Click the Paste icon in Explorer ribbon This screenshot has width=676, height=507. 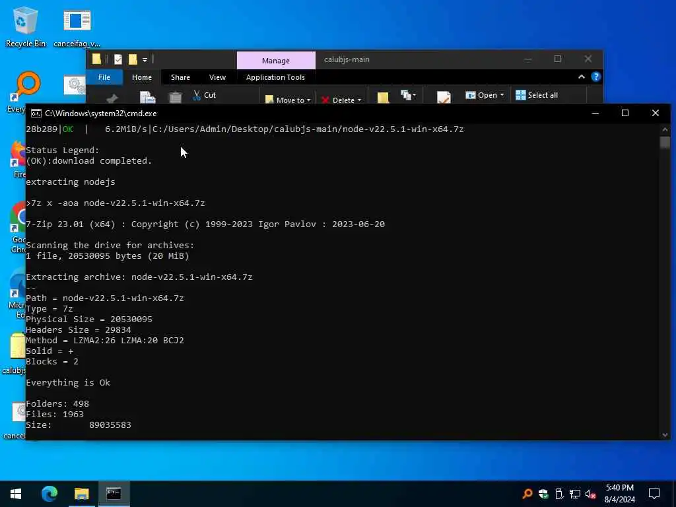[x=175, y=98]
